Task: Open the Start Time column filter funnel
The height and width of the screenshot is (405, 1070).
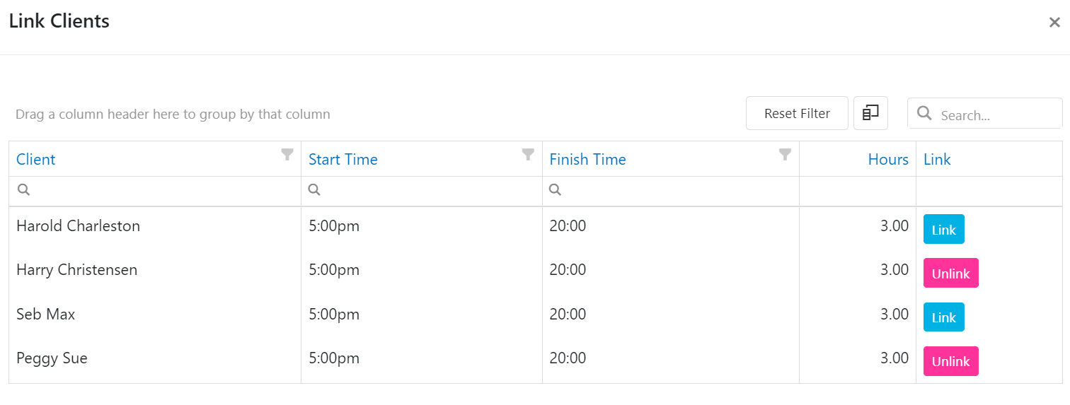Action: [528, 155]
